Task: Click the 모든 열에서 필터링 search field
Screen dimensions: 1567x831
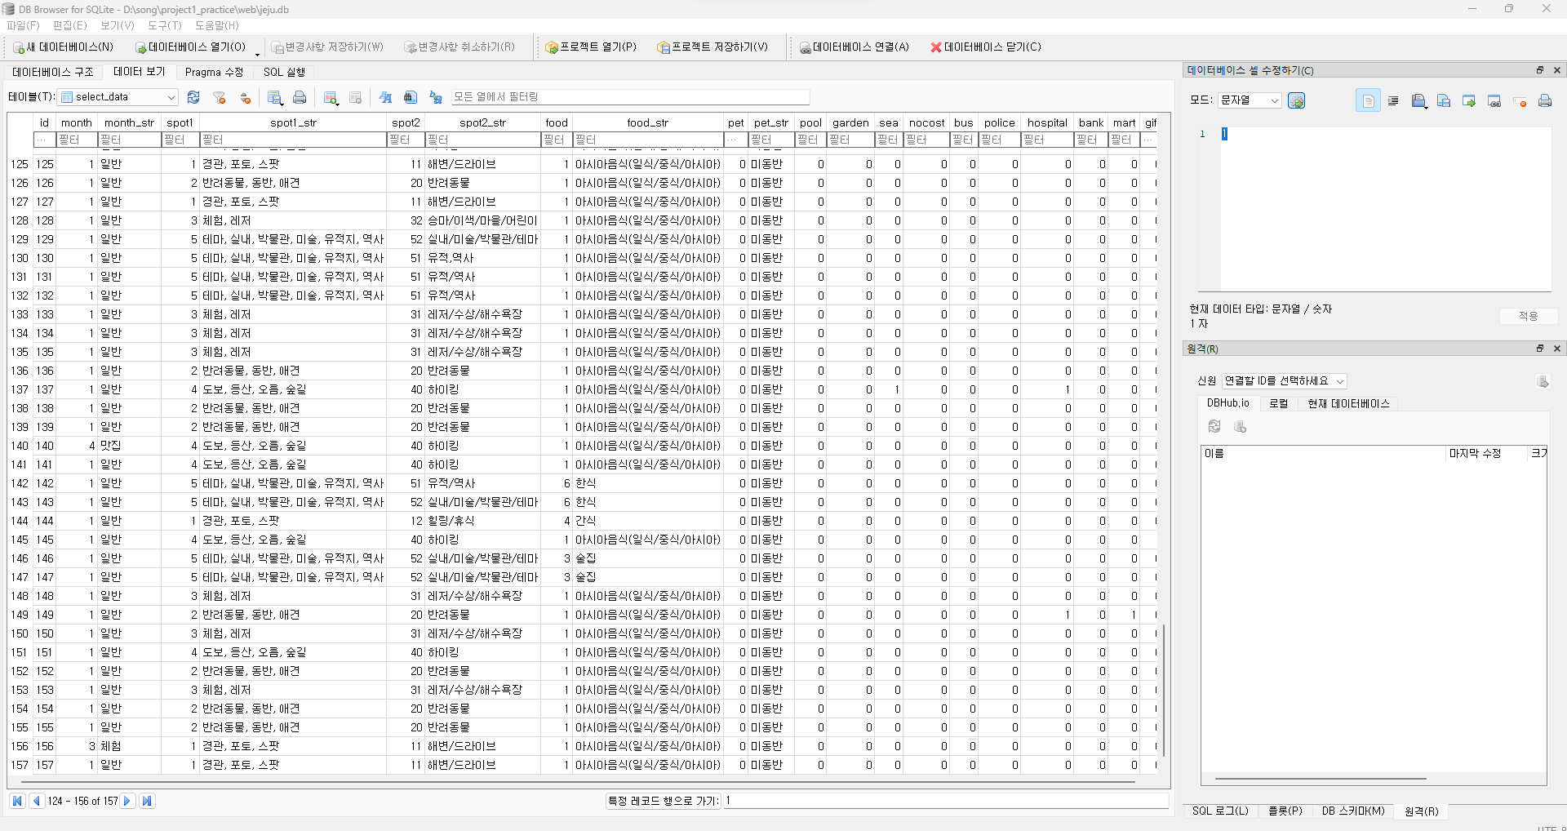Action: click(x=628, y=96)
